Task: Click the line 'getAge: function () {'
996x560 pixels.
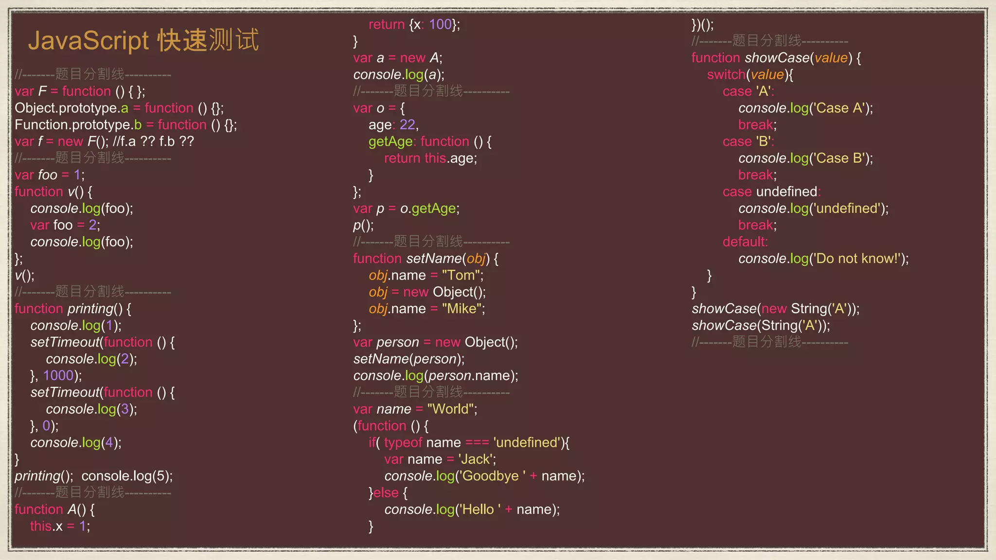Action: tap(430, 141)
